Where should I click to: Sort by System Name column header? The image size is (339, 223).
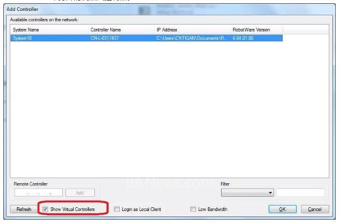[50, 30]
